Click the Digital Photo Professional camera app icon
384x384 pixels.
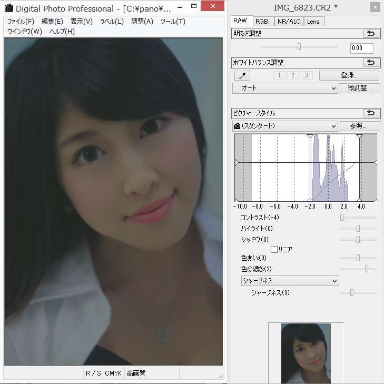click(x=9, y=8)
